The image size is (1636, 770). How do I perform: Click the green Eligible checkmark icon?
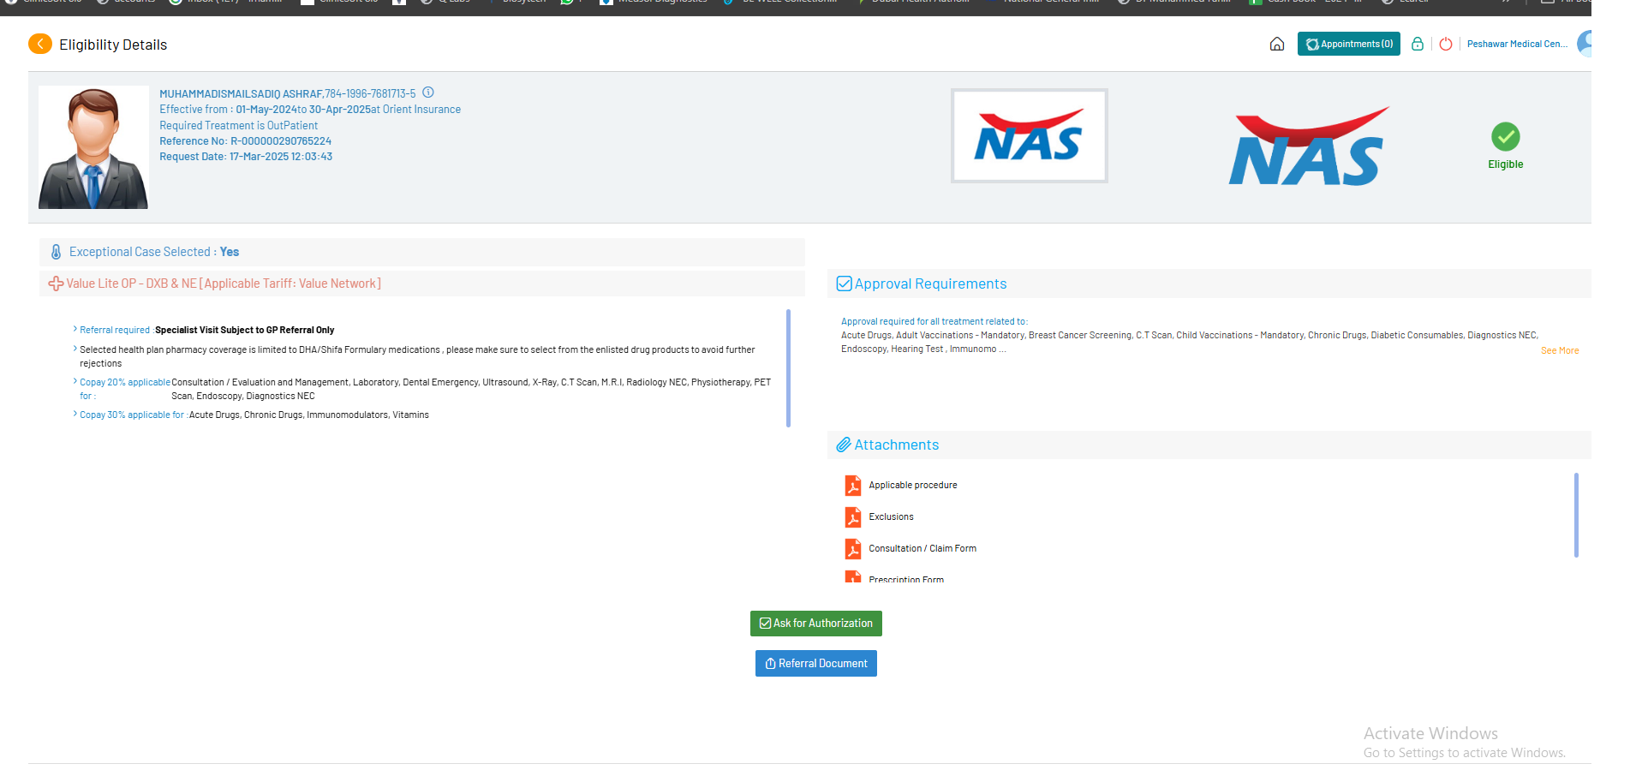click(x=1505, y=136)
